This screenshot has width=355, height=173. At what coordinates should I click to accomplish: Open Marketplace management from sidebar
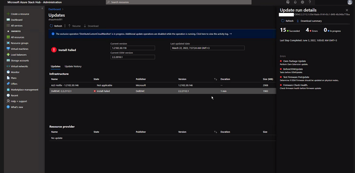[24, 90]
